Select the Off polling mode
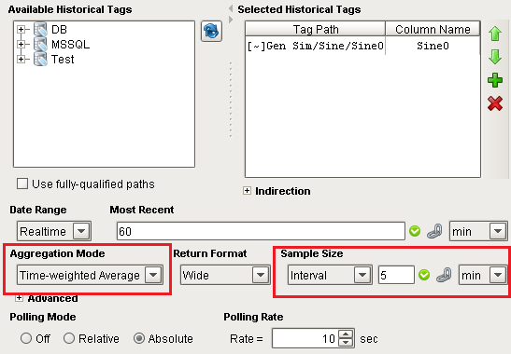This screenshot has height=354, width=511. 26,338
